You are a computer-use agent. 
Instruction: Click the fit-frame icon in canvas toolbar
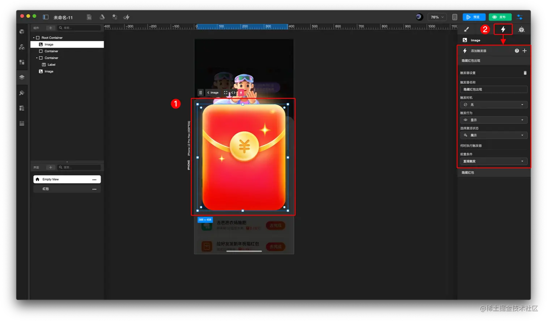tap(226, 93)
